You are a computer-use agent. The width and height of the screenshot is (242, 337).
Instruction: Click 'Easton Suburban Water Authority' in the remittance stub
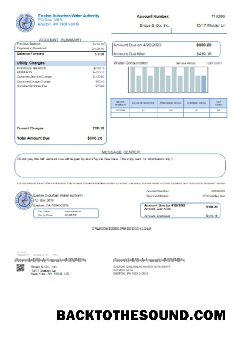(x=58, y=195)
